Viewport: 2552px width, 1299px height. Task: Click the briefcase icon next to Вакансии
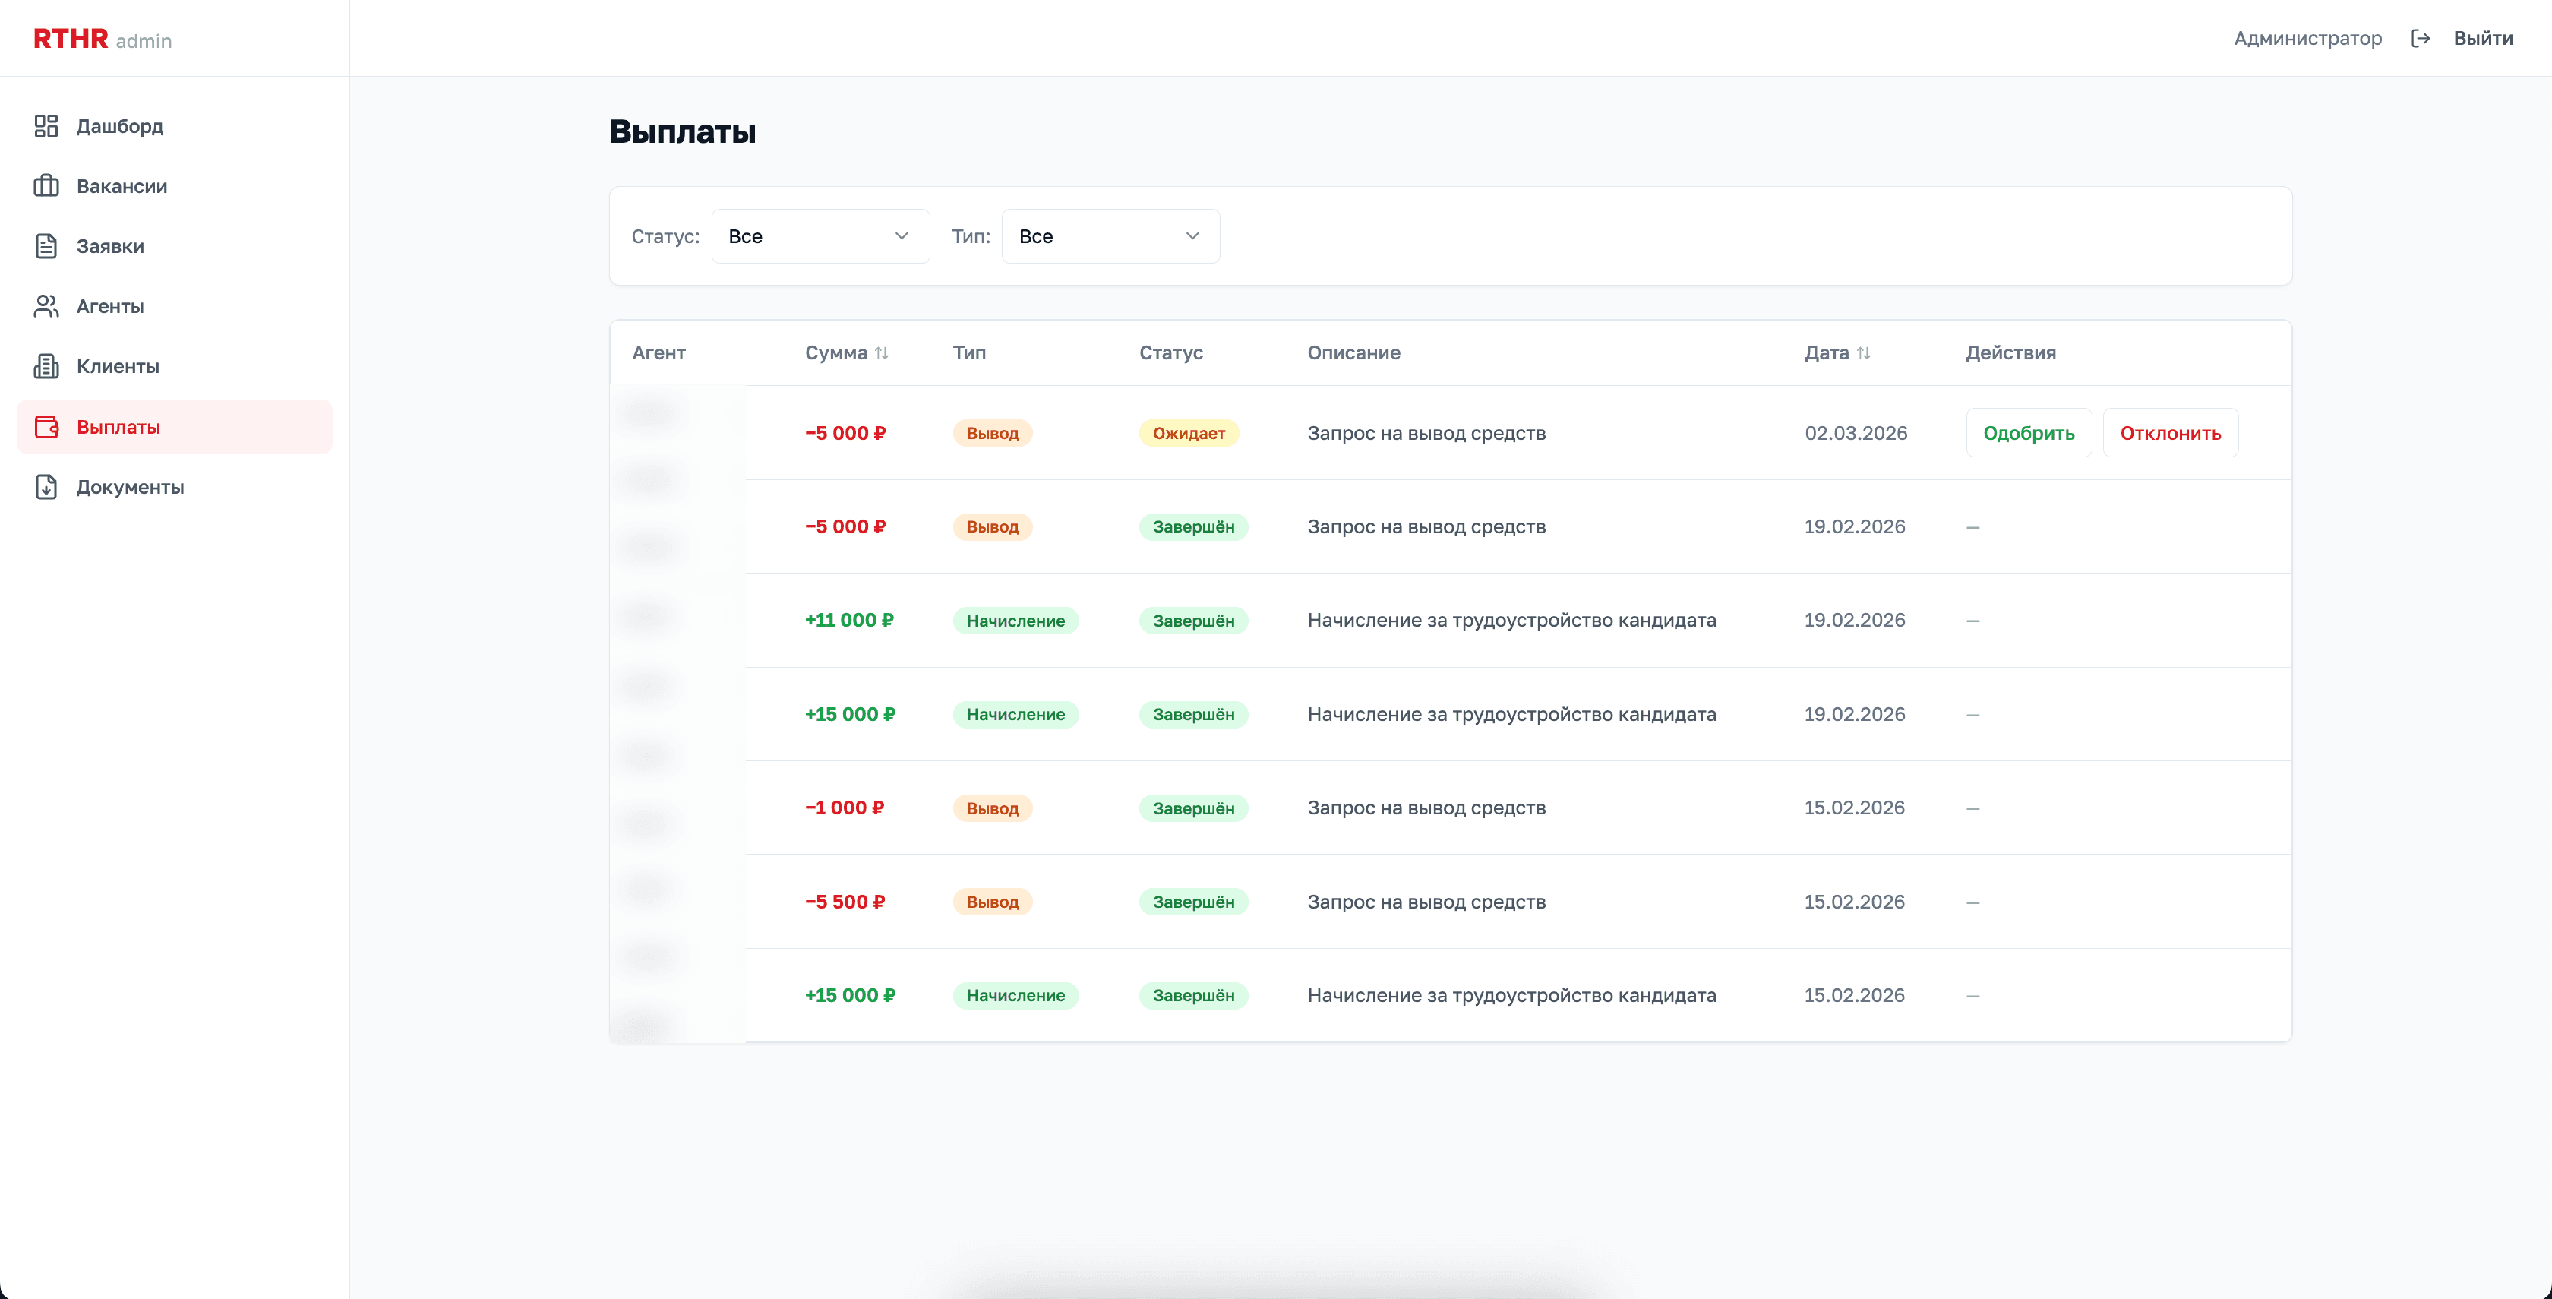46,186
